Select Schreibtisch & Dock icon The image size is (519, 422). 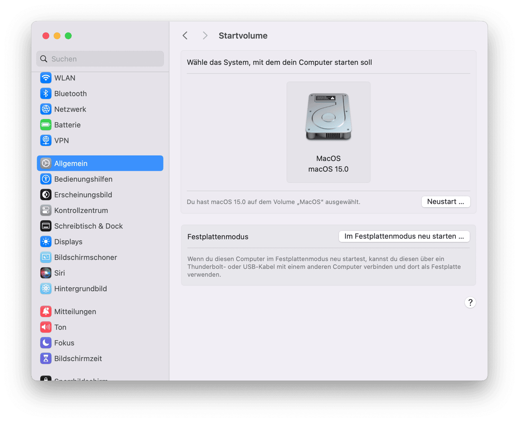click(46, 226)
